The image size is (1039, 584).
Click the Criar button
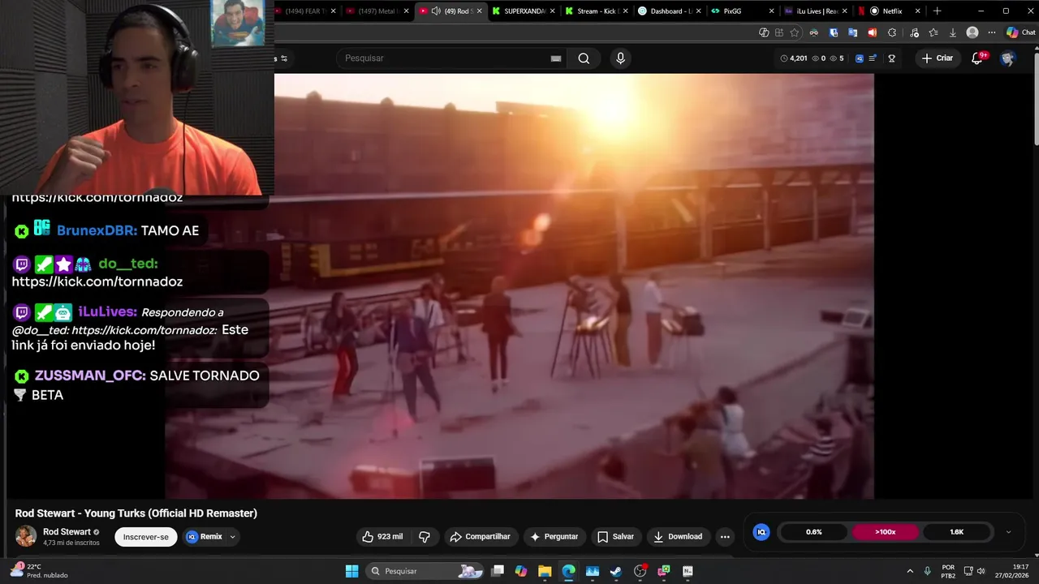[938, 58]
